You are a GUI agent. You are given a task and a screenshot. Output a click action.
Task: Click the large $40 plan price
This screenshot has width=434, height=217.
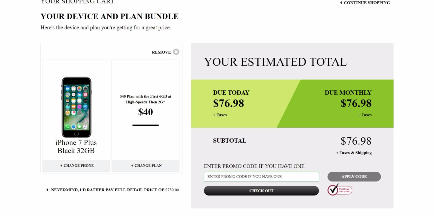[146, 112]
